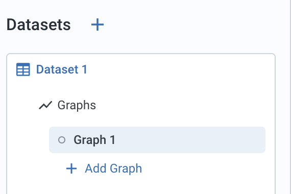Click the plus icon beside Datasets heading
Viewport: 291px width, 194px height.
point(98,25)
